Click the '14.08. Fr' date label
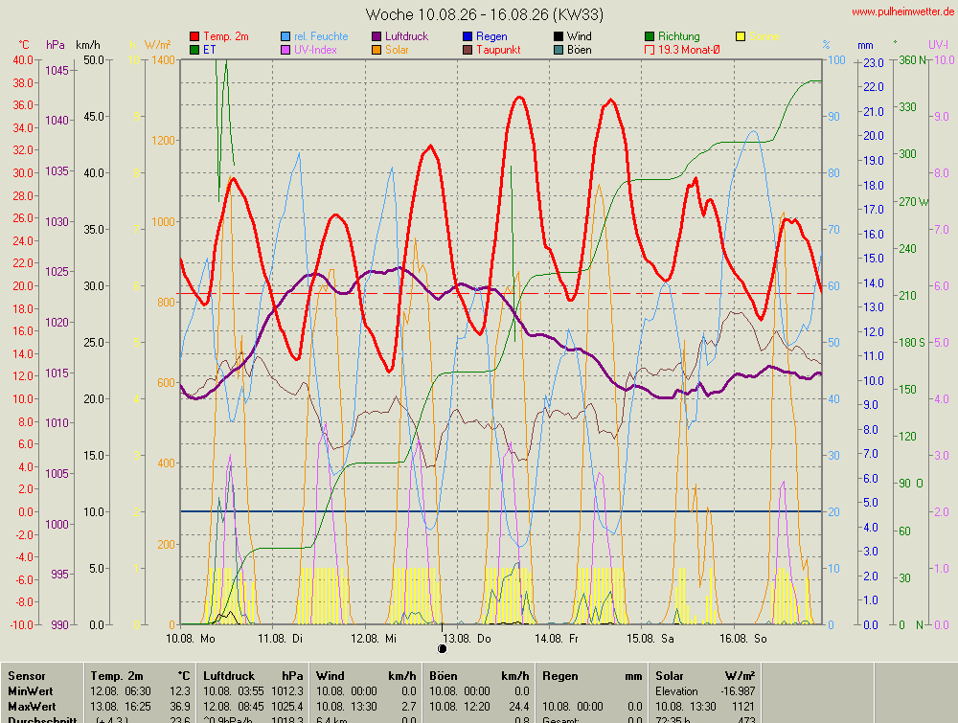Viewport: 958px width, 723px height. click(x=557, y=639)
